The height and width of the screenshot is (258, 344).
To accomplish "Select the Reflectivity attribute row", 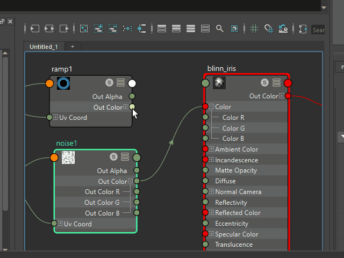I will pyautogui.click(x=231, y=203).
